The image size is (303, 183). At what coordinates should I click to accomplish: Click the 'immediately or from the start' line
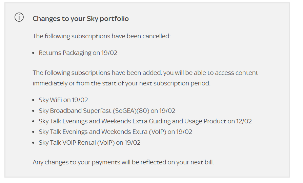point(121,83)
